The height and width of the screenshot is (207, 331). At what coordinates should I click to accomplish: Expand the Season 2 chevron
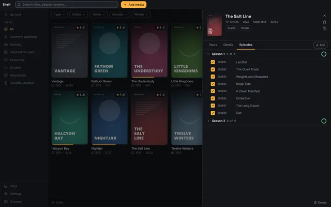[x=208, y=121]
